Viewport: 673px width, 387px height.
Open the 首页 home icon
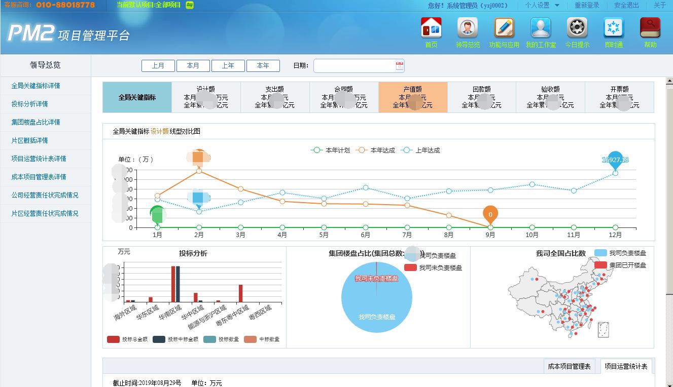coord(431,28)
